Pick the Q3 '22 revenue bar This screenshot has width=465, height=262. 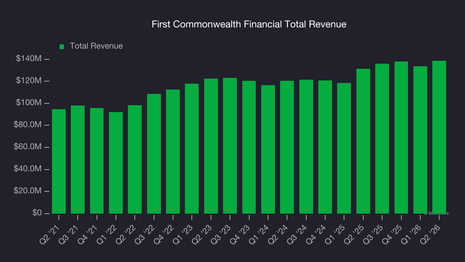(x=154, y=154)
